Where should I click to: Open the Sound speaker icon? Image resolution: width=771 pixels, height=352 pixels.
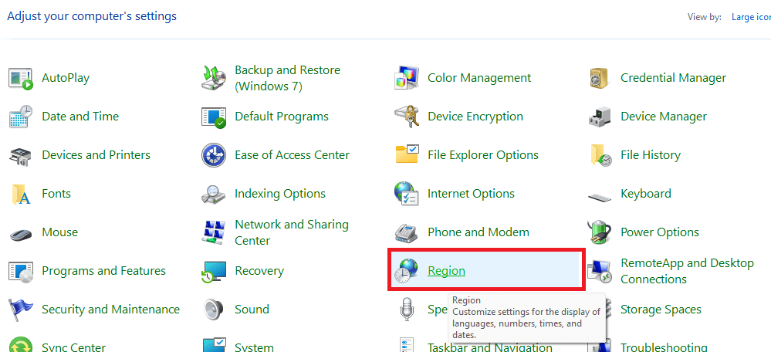pos(214,310)
